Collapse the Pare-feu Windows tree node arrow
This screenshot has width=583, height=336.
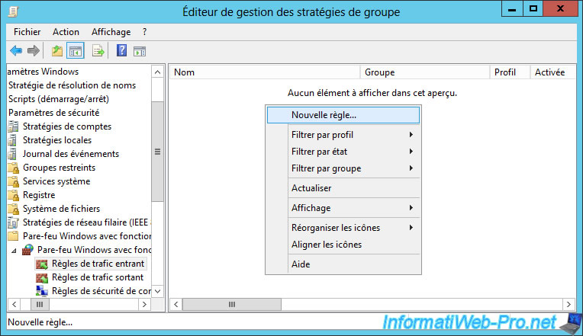pyautogui.click(x=13, y=250)
